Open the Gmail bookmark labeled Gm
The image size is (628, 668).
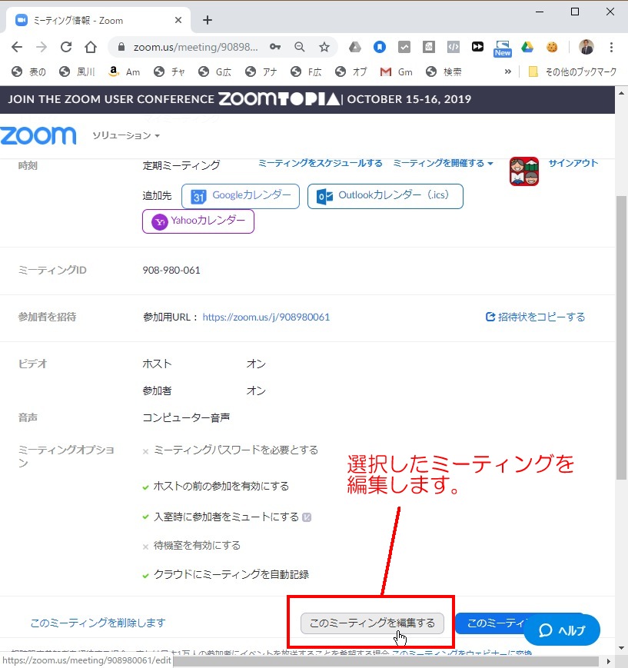click(396, 72)
